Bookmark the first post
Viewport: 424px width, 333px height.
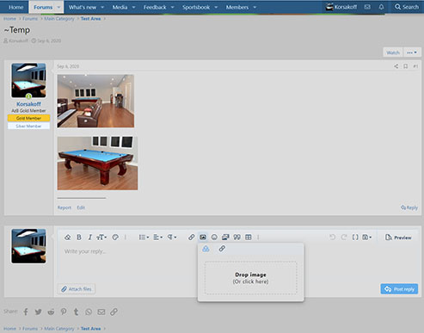(x=406, y=66)
